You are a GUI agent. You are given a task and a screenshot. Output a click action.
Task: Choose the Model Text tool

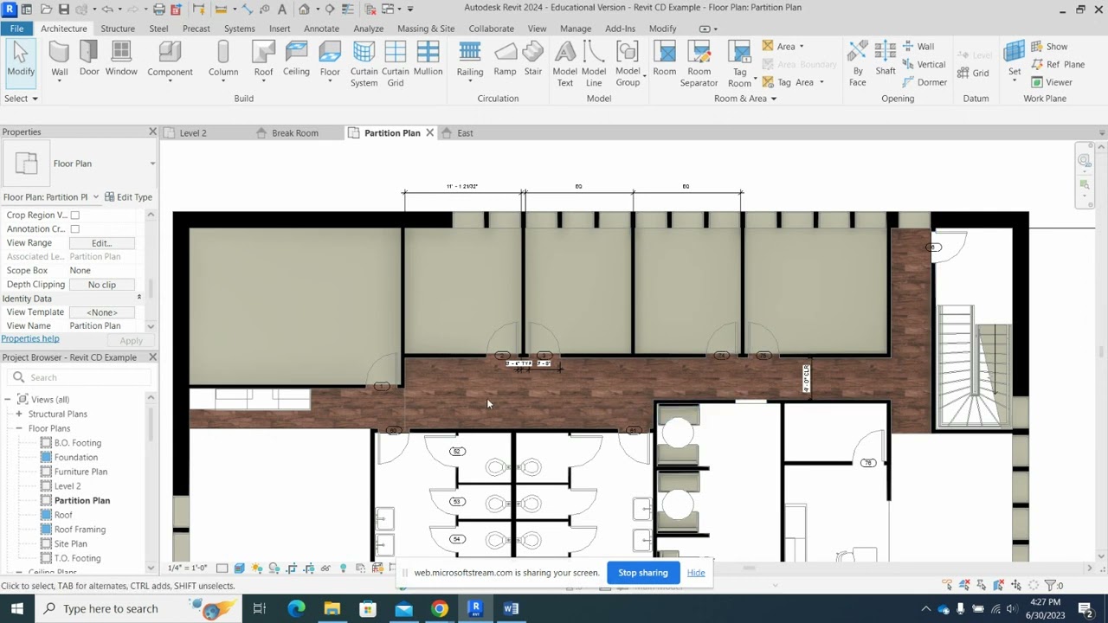tap(564, 64)
